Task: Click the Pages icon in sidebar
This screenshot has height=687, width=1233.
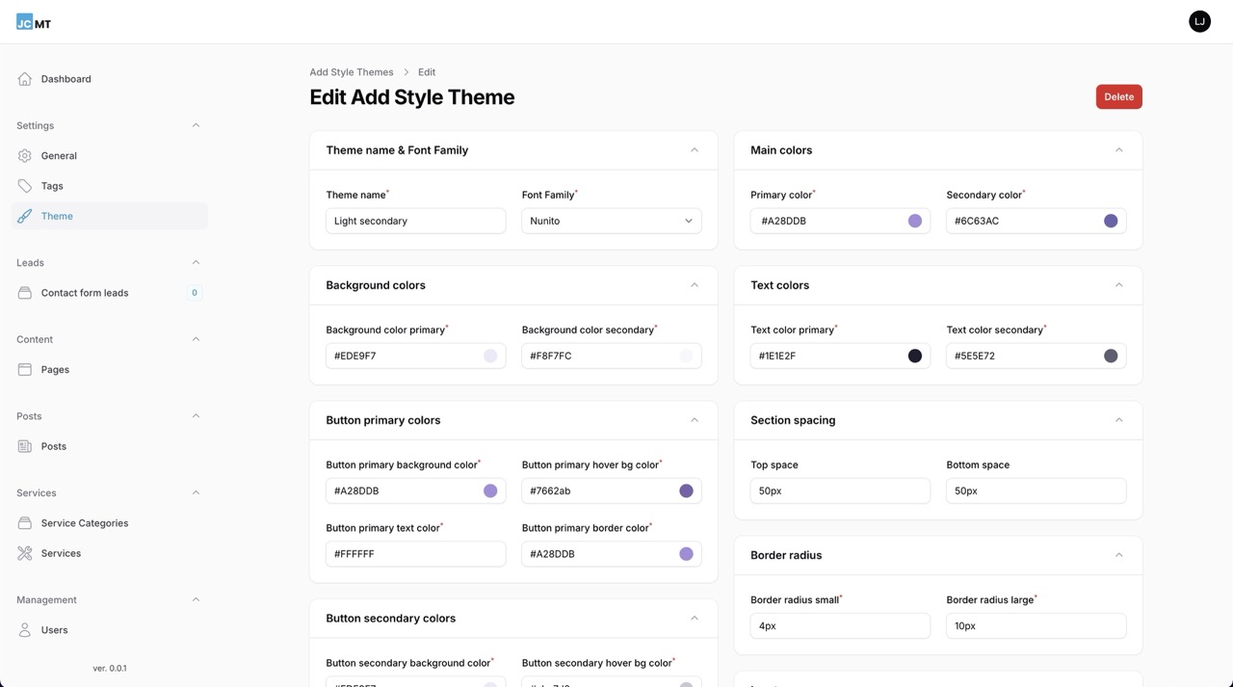Action: [x=24, y=369]
